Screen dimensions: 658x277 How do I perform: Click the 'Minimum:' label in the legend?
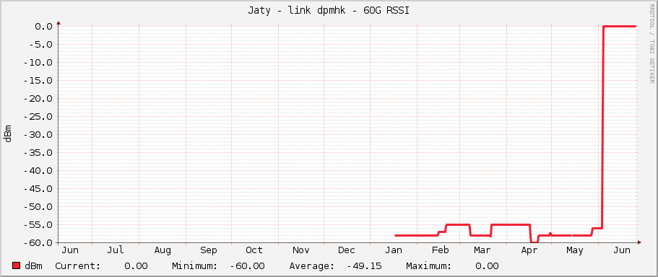[x=195, y=266]
